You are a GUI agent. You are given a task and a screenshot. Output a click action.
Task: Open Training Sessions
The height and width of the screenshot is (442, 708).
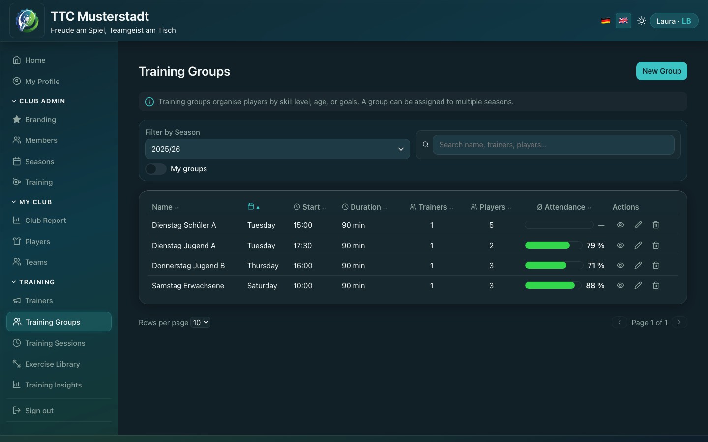pos(59,343)
